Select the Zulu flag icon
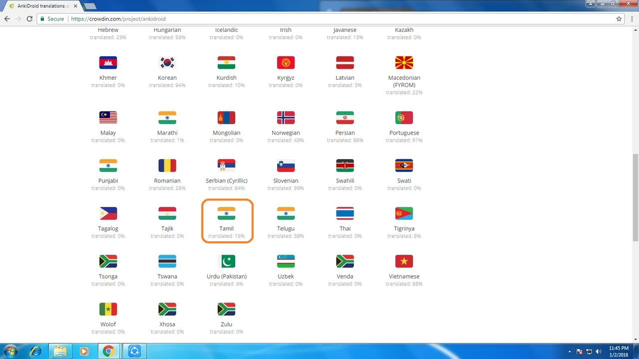 (227, 309)
